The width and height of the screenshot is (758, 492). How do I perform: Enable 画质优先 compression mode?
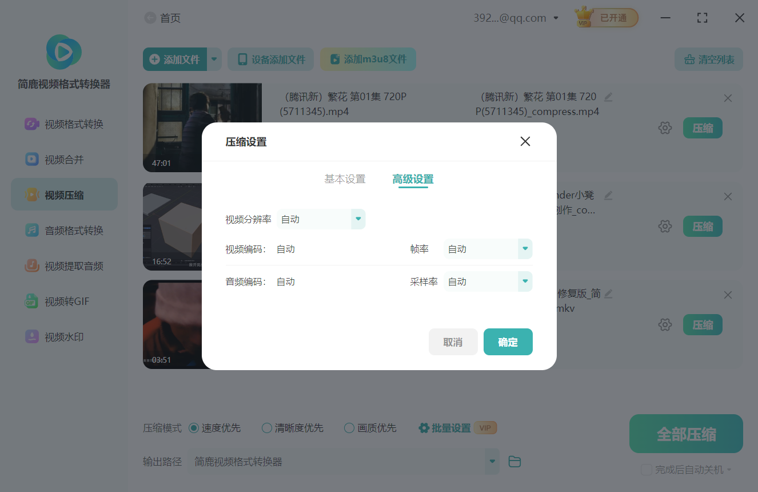coord(348,427)
